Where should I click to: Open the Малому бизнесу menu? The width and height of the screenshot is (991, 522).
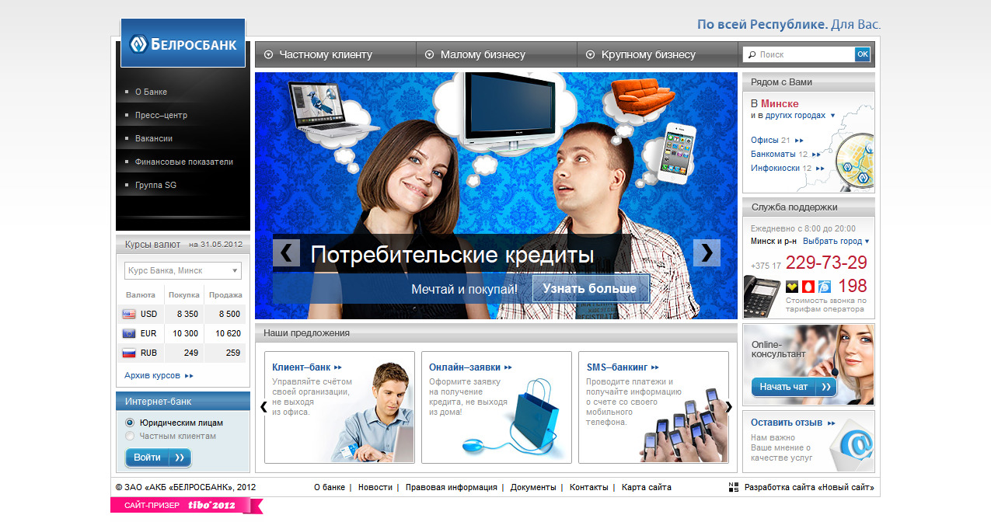[482, 54]
